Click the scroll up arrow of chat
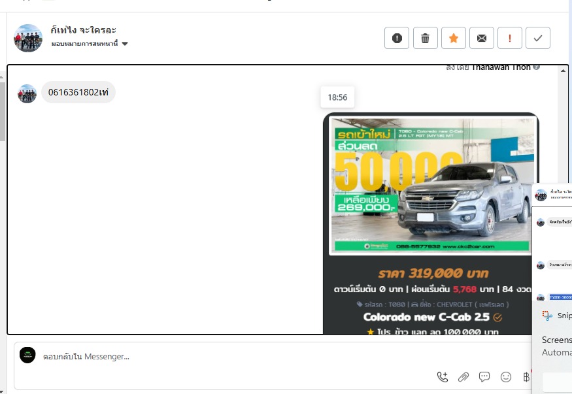572x394 pixels. click(563, 71)
